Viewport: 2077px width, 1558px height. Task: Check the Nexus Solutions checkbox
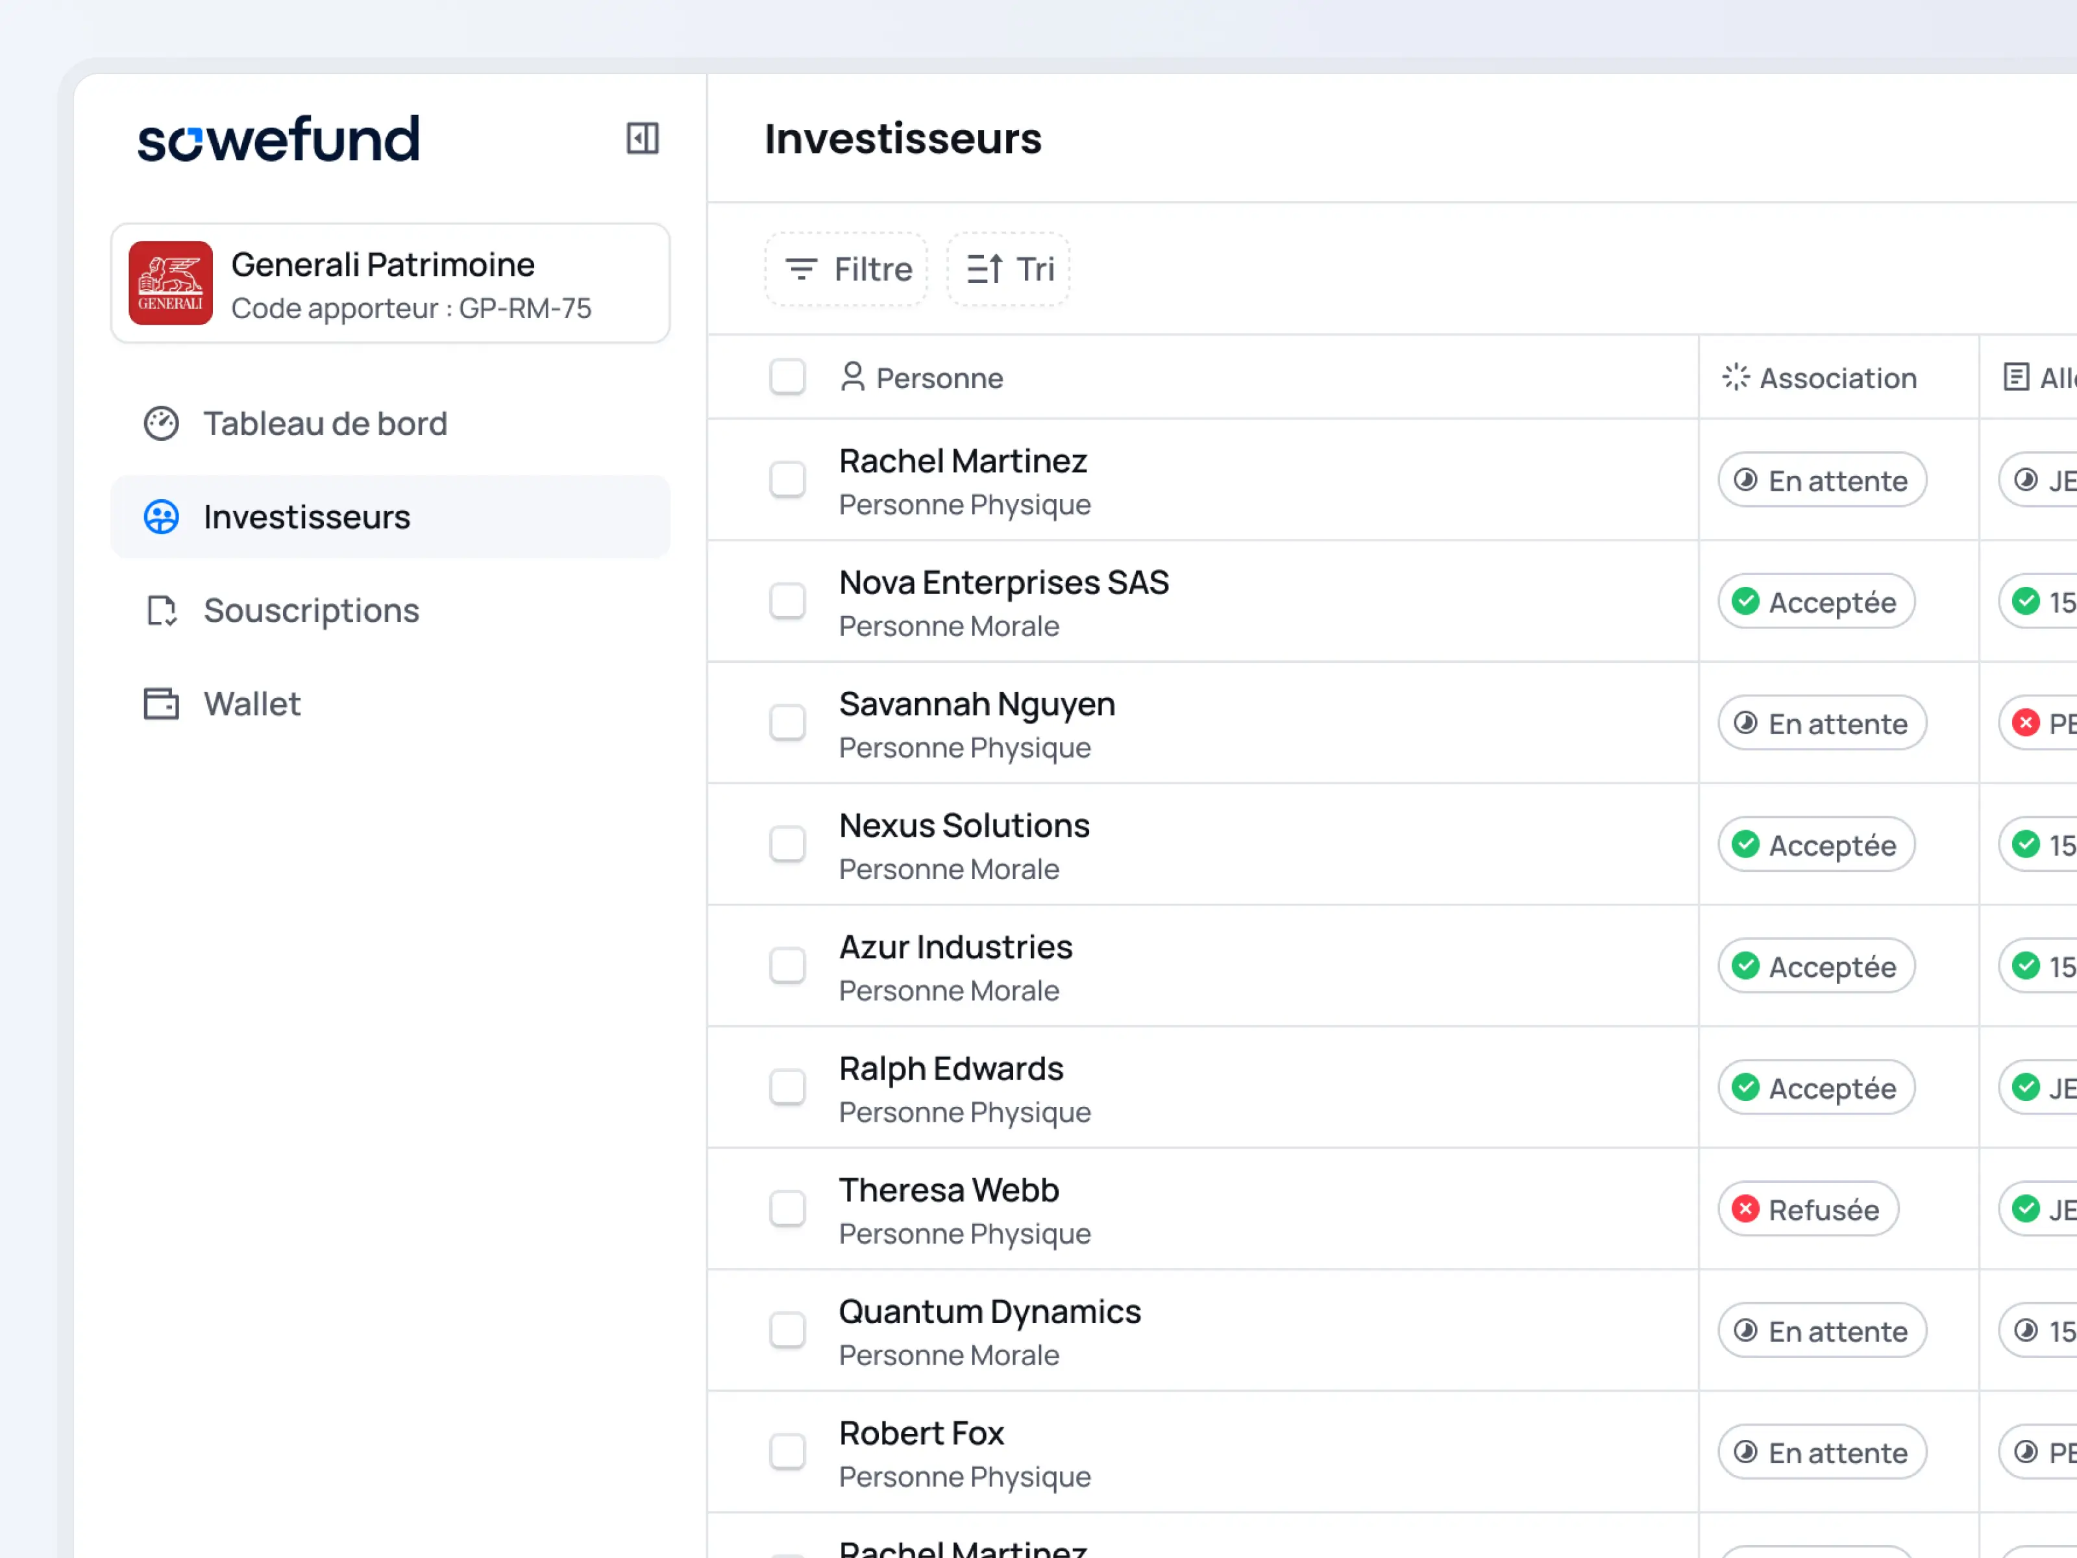788,845
